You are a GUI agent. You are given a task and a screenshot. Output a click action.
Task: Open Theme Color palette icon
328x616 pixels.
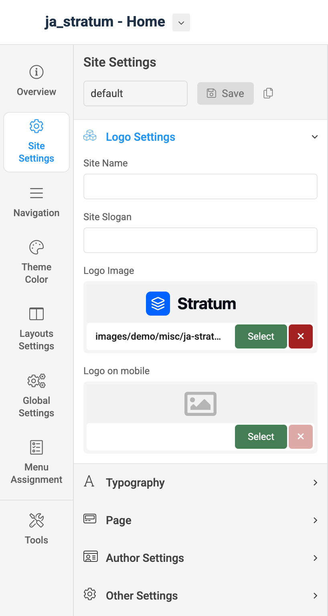pyautogui.click(x=36, y=247)
